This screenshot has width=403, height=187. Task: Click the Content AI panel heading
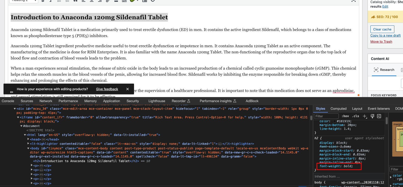click(x=380, y=59)
